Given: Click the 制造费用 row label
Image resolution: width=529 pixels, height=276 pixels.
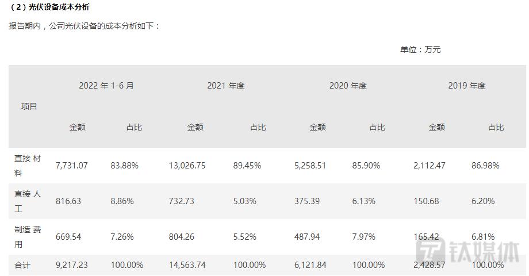Looking at the screenshot, I should (x=28, y=237).
